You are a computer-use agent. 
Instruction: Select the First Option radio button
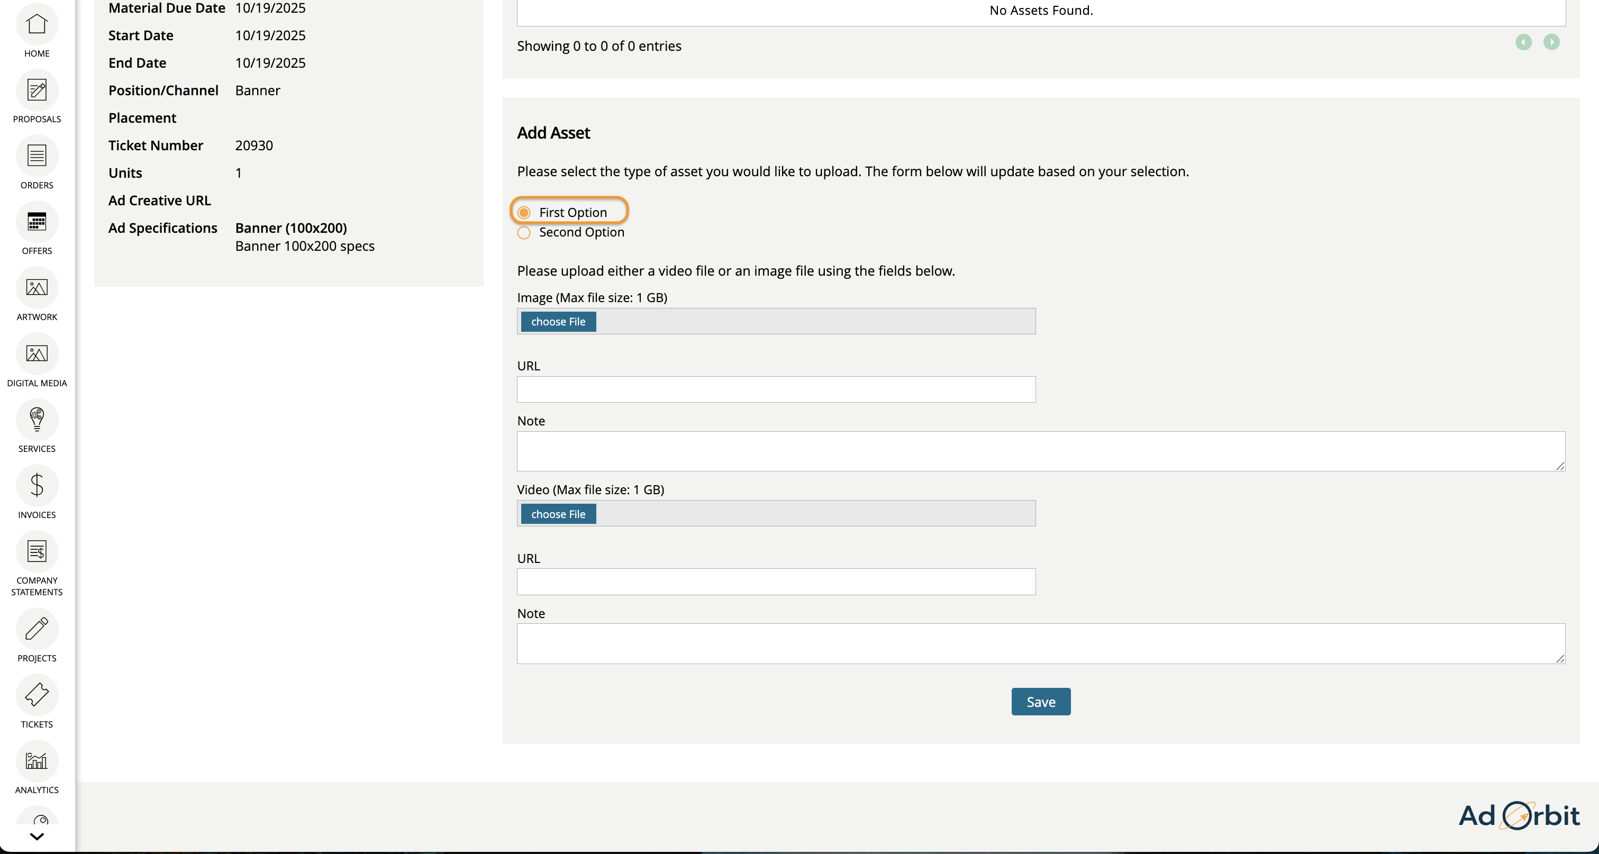coord(524,213)
